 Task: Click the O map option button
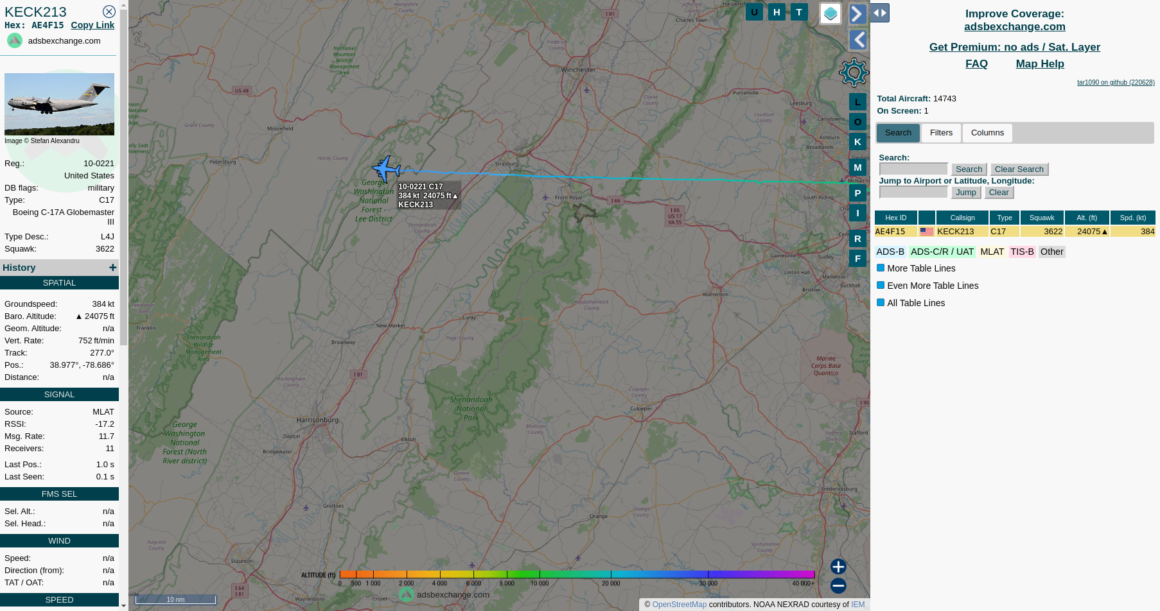click(857, 122)
